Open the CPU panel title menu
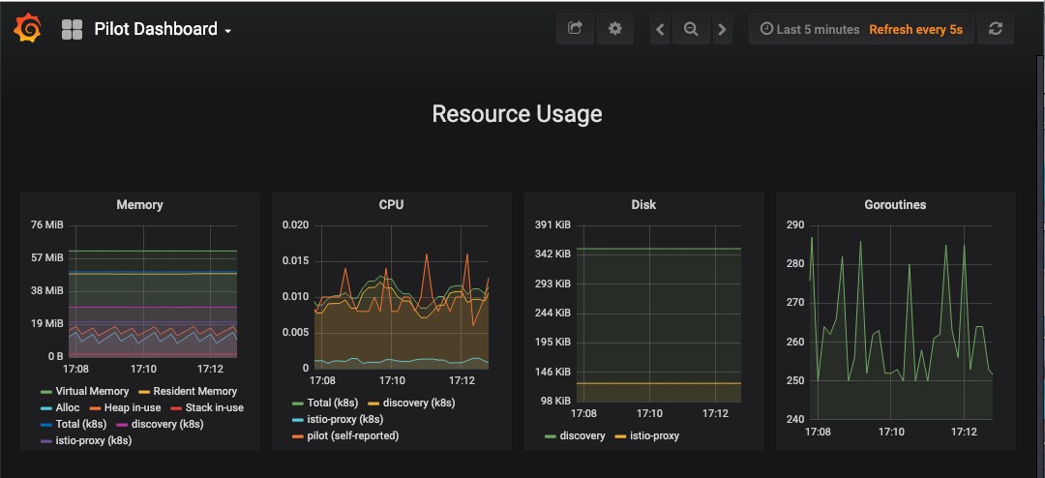 point(391,205)
